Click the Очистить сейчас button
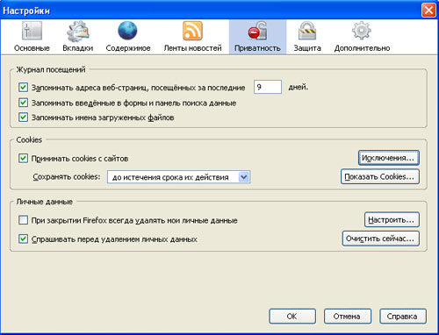Viewport: 439px width, 335px height. coord(381,239)
